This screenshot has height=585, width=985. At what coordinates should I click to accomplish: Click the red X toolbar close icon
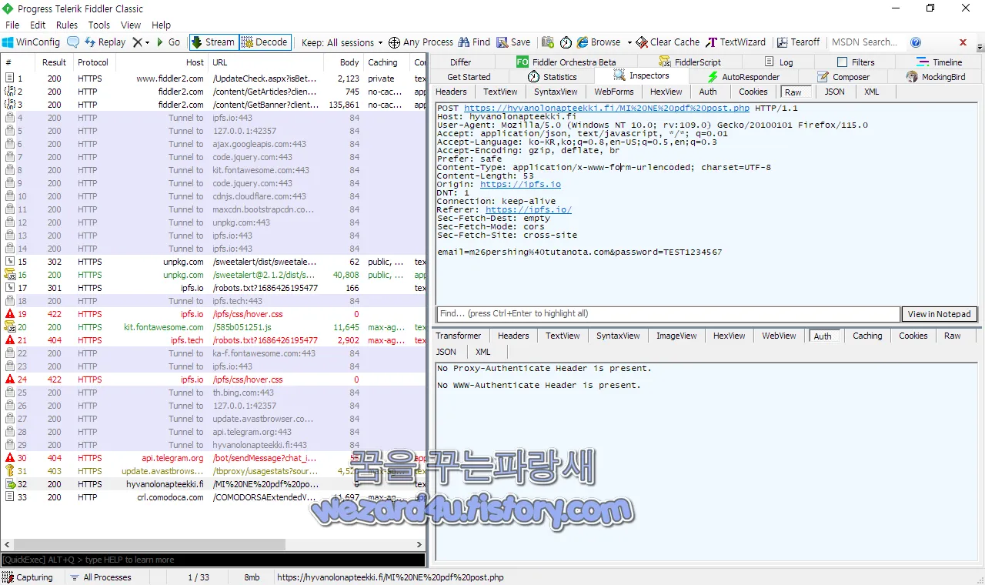(963, 42)
